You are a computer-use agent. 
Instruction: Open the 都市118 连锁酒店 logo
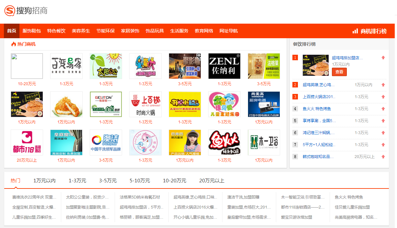(x=27, y=142)
